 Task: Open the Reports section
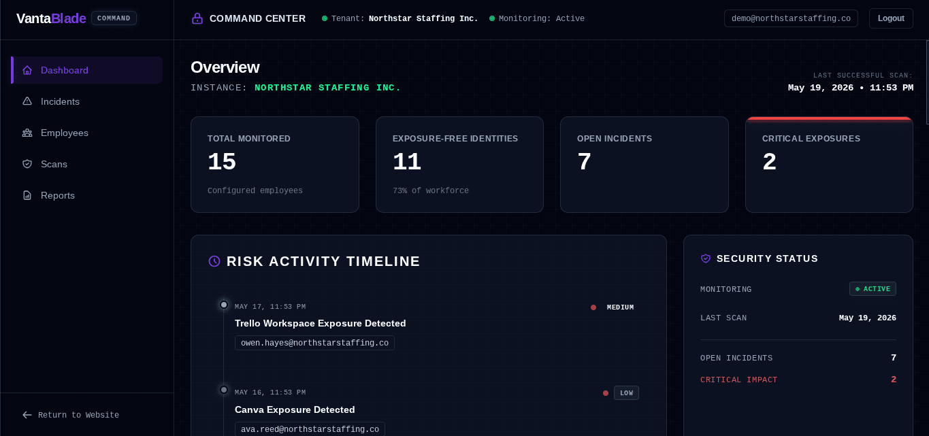point(87,195)
